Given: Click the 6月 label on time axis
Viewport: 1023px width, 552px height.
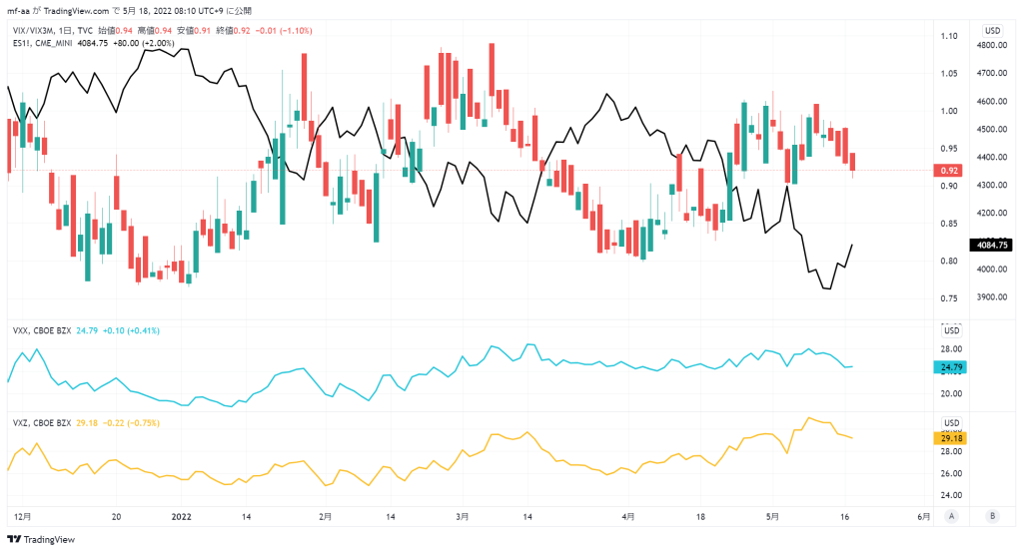Looking at the screenshot, I should tap(923, 517).
